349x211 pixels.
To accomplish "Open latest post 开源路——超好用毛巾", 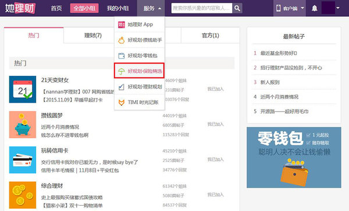I will tap(284, 111).
